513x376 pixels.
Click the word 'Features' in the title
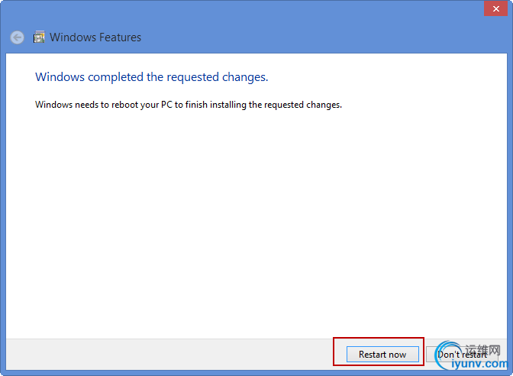point(119,37)
